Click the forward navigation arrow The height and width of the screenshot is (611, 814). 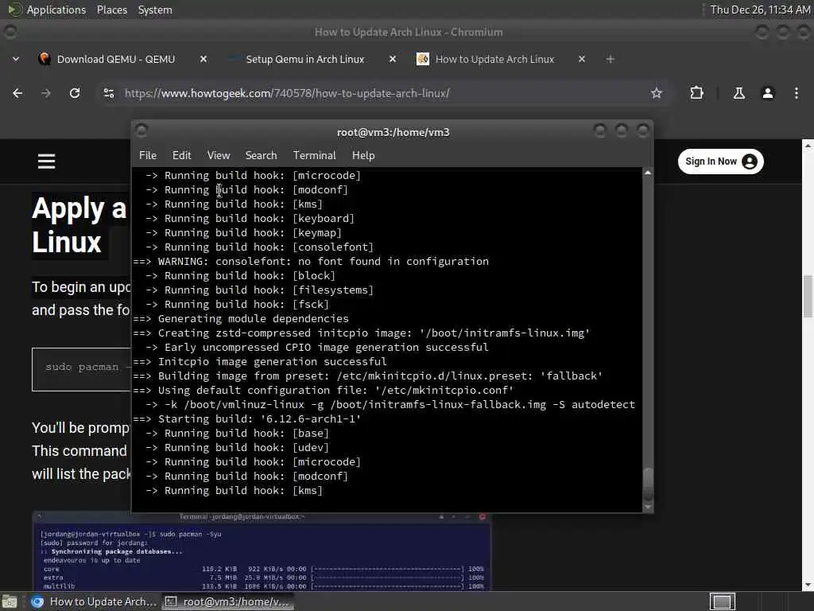[45, 93]
